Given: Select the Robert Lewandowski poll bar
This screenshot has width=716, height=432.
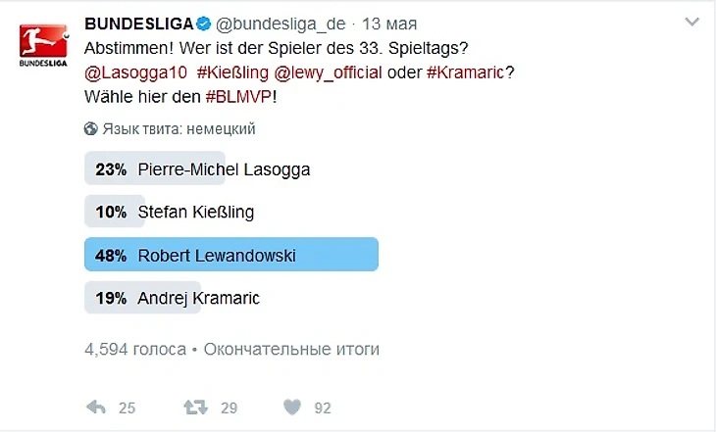Looking at the screenshot, I should click(231, 256).
